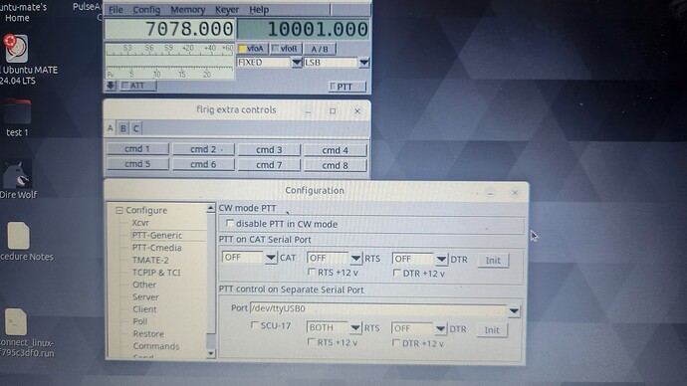This screenshot has height=386, width=687.
Task: Click the A / B swap button
Action: 320,49
